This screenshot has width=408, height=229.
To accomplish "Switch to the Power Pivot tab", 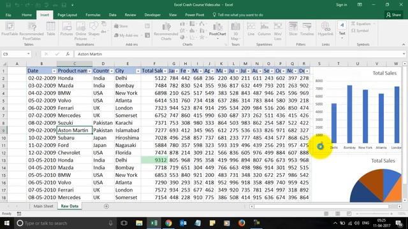I will click(x=194, y=15).
